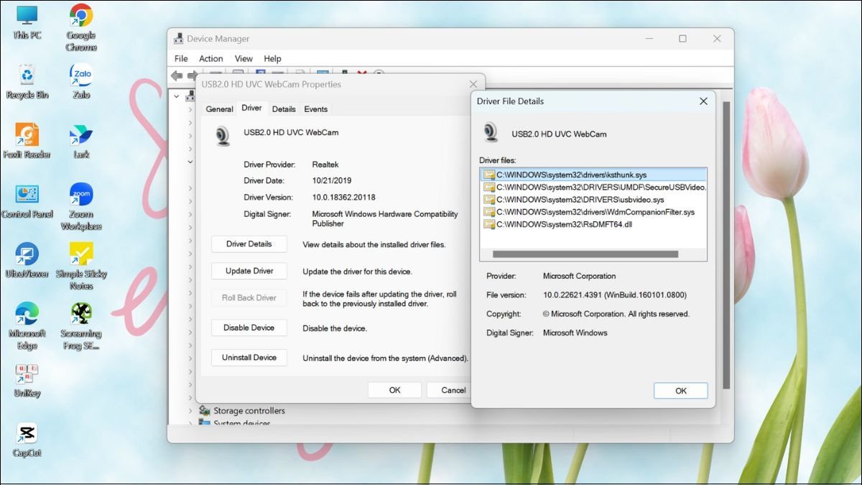Select the RsDMFT64.dll driver file
The image size is (862, 485).
tap(563, 224)
